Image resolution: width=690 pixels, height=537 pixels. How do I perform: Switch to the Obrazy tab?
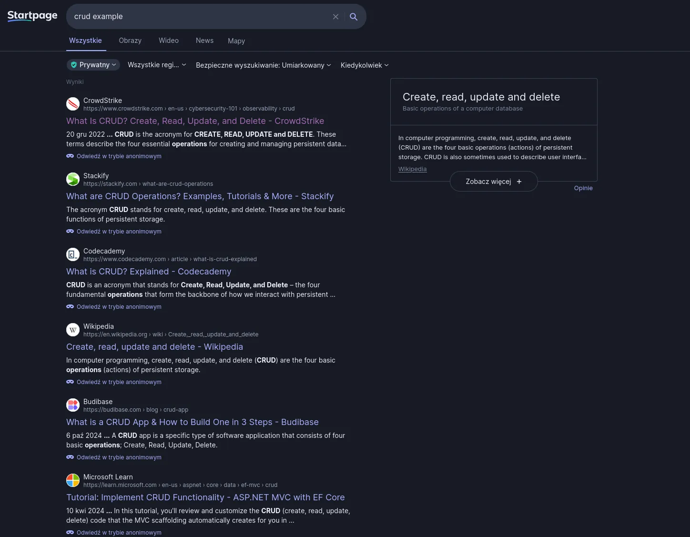[x=130, y=41]
